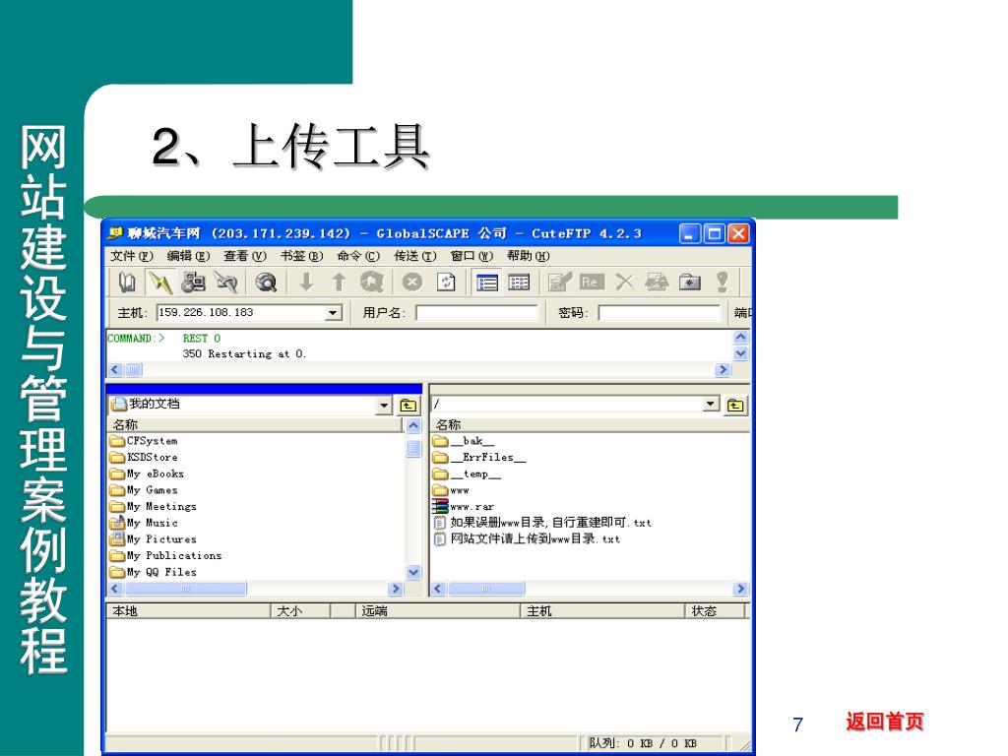Open the 命令(C) menu
The width and height of the screenshot is (1008, 756).
pos(358,256)
